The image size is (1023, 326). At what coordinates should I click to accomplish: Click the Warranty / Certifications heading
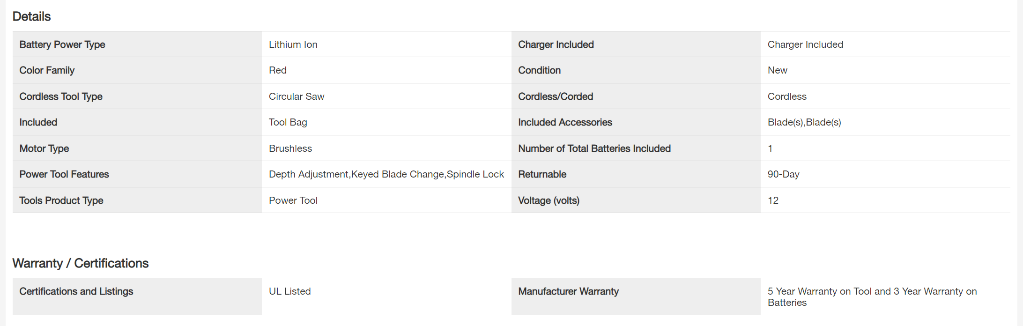81,263
